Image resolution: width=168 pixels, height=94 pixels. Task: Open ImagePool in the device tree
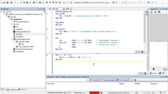[19, 29]
